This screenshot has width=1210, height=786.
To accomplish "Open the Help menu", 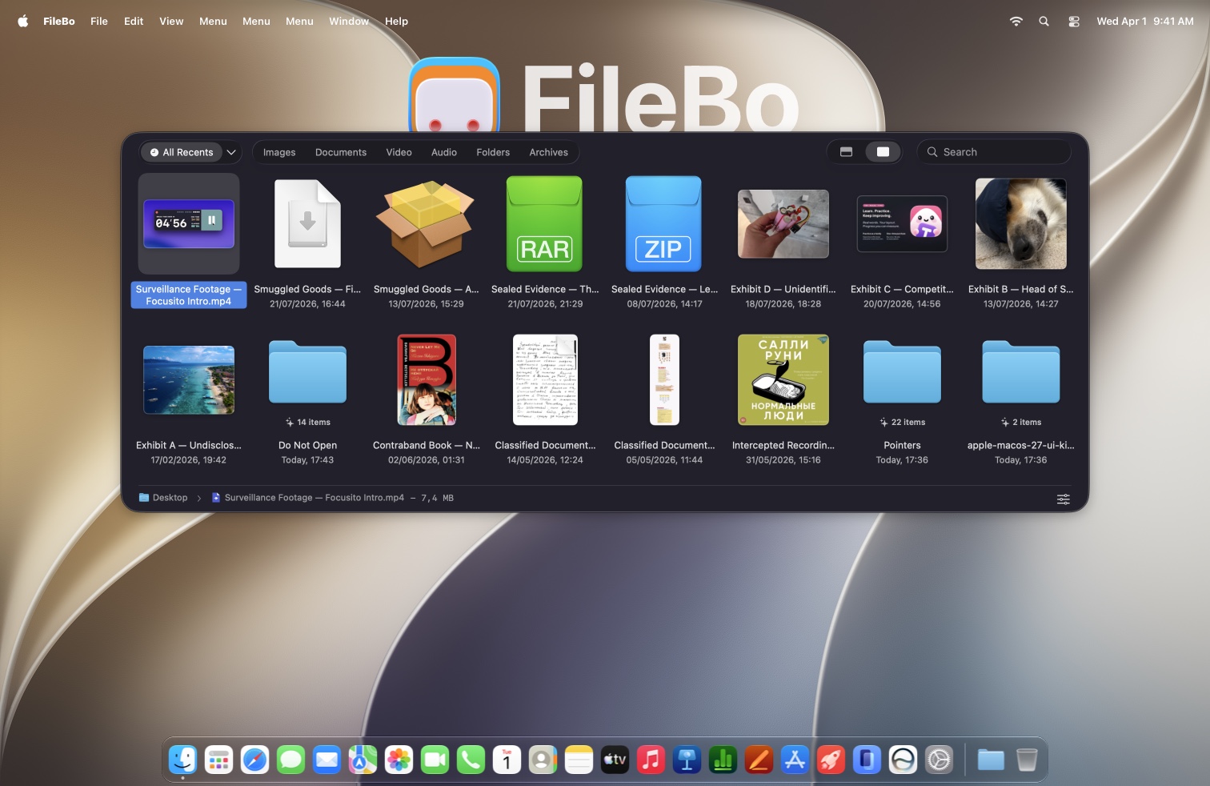I will 396,22.
